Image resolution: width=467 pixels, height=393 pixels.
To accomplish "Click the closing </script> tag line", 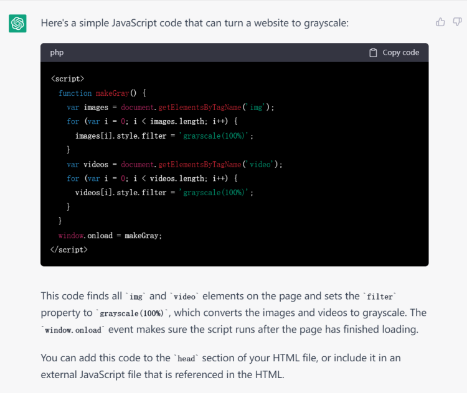I will (69, 249).
